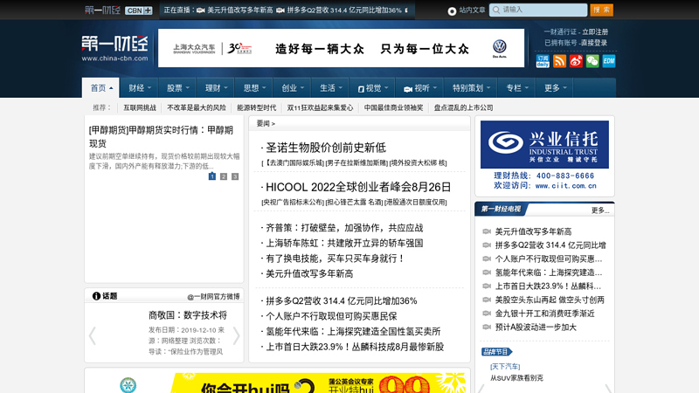
Task: Click video icon beside 个人账户不行取现 in TV list
Action: [x=487, y=259]
